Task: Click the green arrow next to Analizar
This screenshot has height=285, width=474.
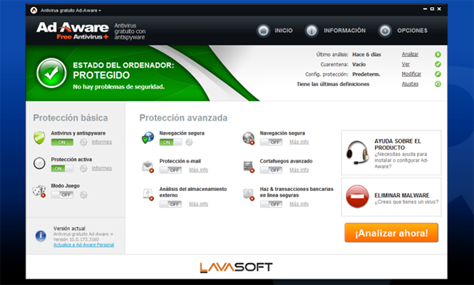Action: click(x=438, y=54)
